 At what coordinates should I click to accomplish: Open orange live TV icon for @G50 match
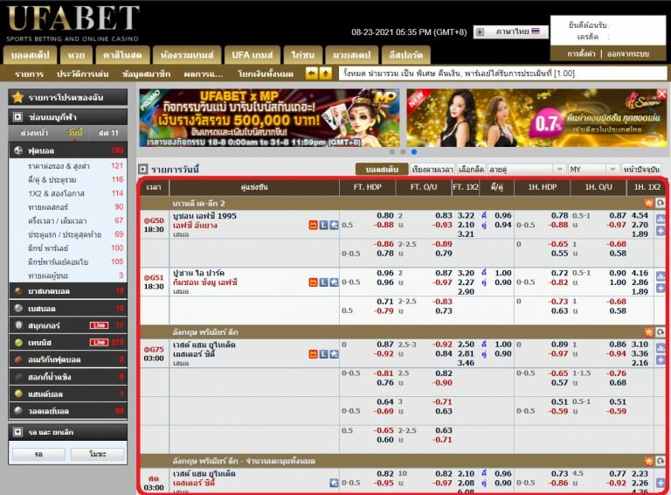click(314, 225)
